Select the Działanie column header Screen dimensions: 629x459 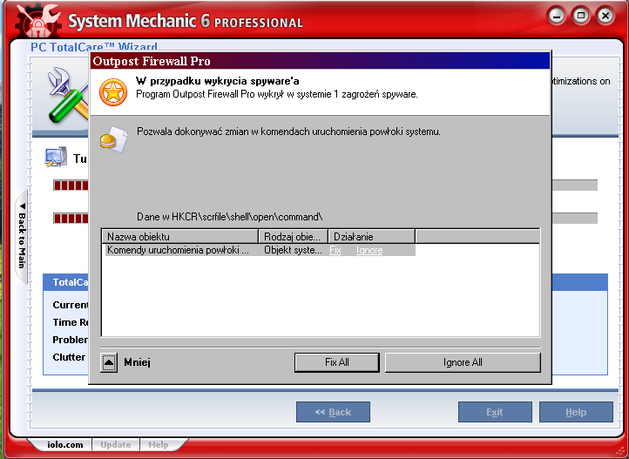coord(371,237)
